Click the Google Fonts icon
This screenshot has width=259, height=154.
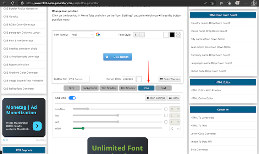pyautogui.click(x=98, y=35)
